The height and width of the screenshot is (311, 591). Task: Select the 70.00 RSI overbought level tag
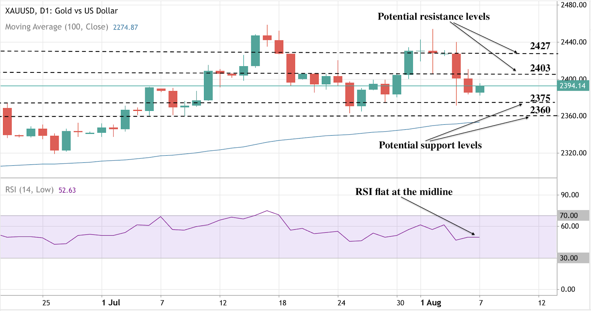click(x=569, y=215)
